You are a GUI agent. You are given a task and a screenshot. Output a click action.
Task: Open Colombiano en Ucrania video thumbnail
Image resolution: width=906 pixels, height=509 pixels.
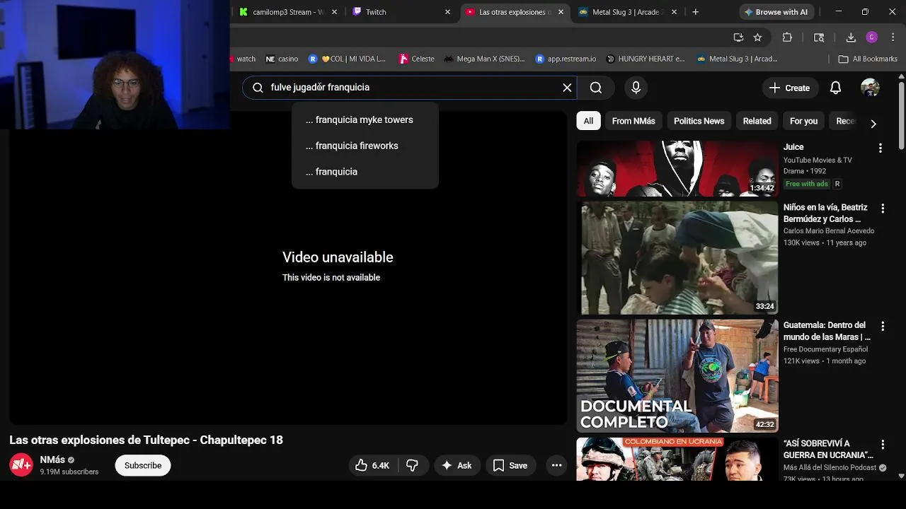tap(677, 459)
